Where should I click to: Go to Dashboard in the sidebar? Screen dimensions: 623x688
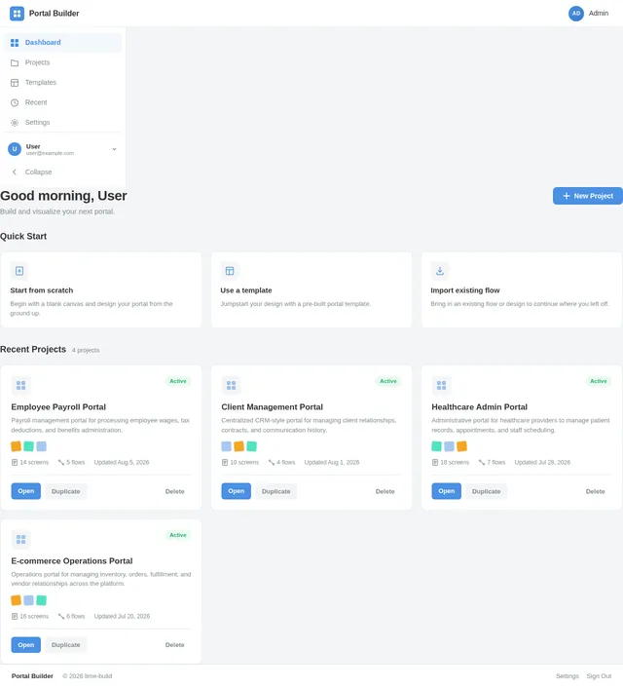coord(62,43)
